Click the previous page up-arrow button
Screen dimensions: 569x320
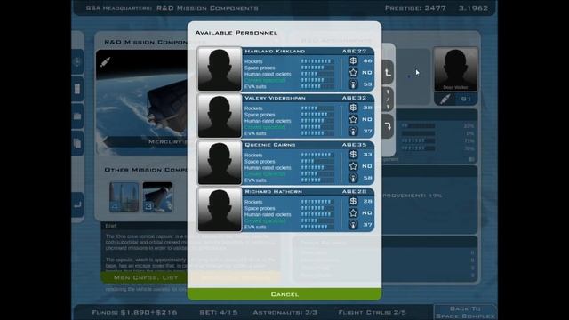tap(388, 73)
